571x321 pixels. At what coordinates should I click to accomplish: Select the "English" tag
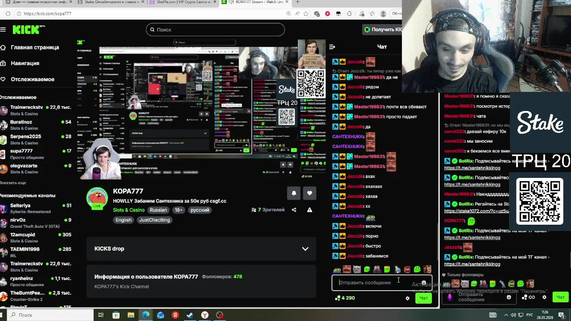pos(124,220)
